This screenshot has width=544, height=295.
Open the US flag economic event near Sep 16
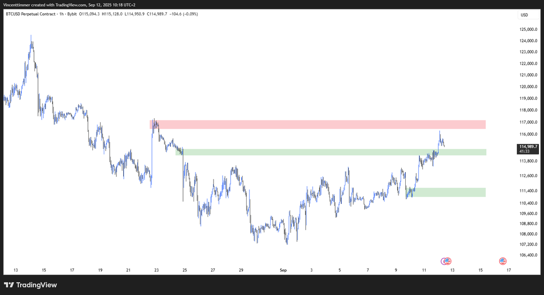[x=503, y=261]
